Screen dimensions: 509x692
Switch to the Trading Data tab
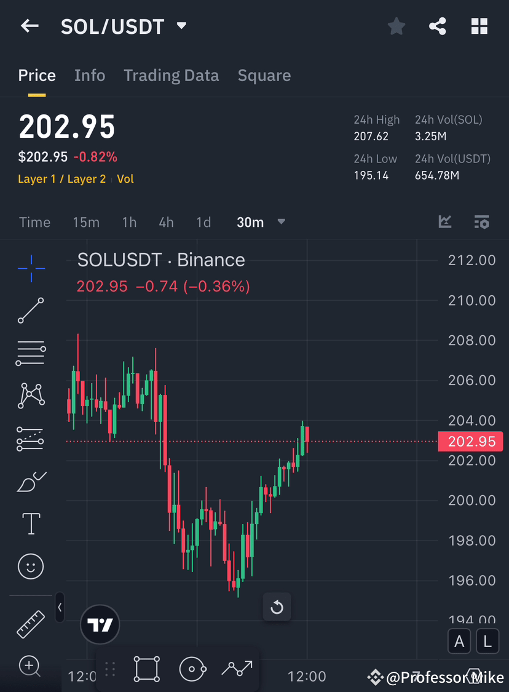pyautogui.click(x=171, y=75)
